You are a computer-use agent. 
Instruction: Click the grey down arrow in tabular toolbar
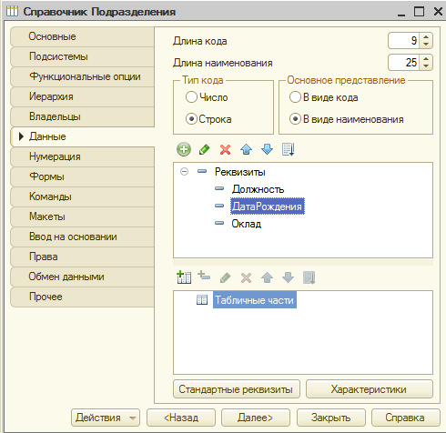coord(288,277)
